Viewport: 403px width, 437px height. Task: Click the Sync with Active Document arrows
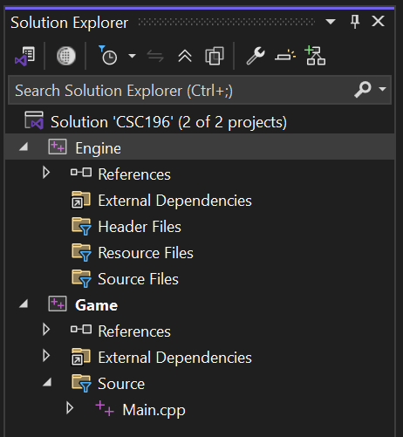pyautogui.click(x=155, y=56)
